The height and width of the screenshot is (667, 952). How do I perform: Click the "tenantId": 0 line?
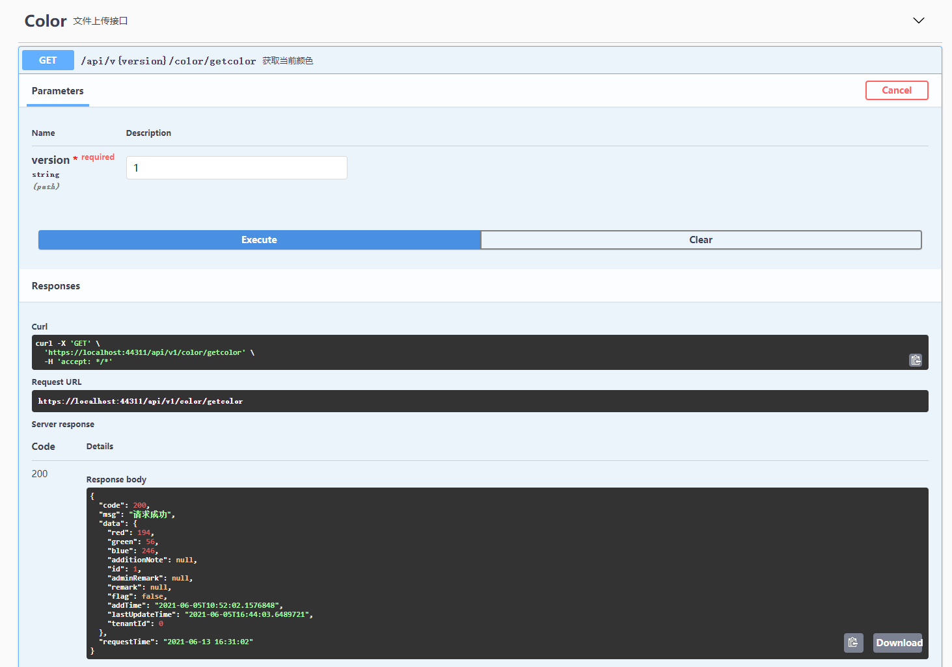(135, 623)
